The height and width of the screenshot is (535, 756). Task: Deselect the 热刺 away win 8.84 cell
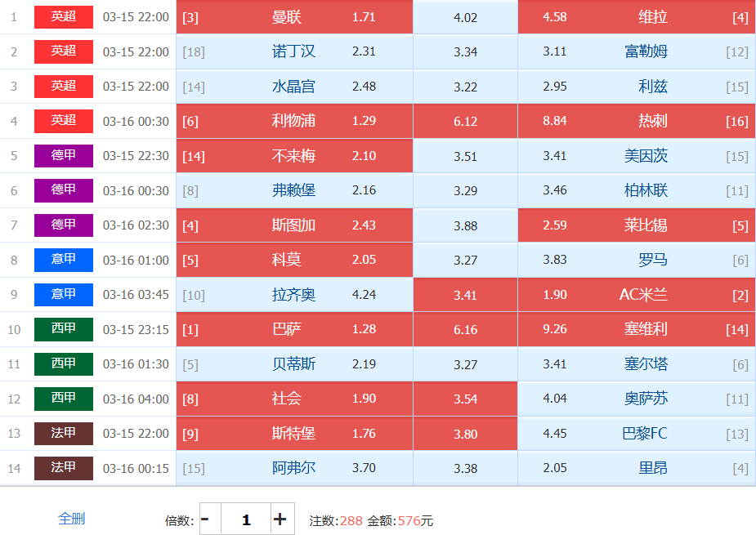click(x=636, y=121)
